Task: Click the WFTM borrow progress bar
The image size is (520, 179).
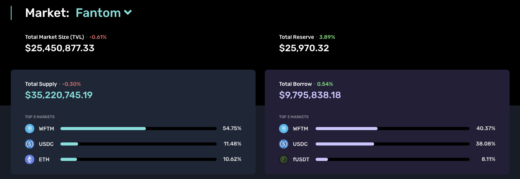Action: pyautogui.click(x=393, y=129)
